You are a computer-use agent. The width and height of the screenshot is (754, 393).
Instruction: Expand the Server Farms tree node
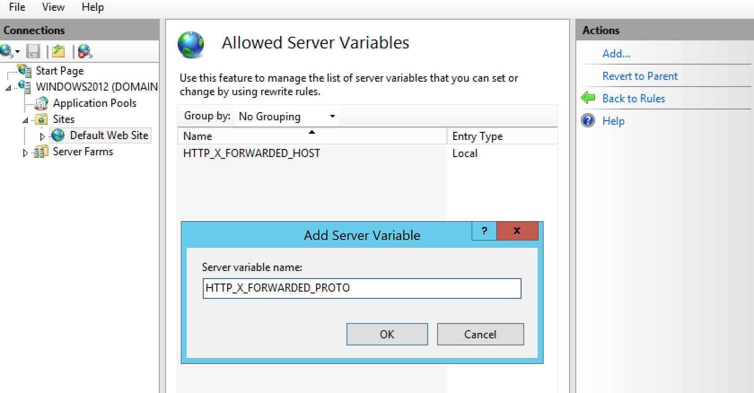coord(25,153)
